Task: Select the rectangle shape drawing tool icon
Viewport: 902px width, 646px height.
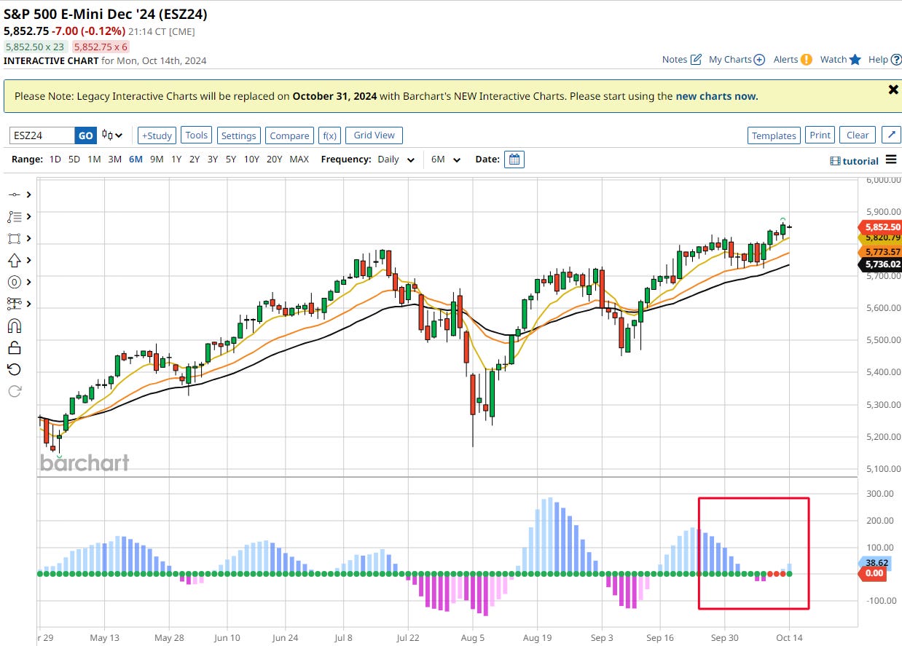Action: click(x=15, y=238)
